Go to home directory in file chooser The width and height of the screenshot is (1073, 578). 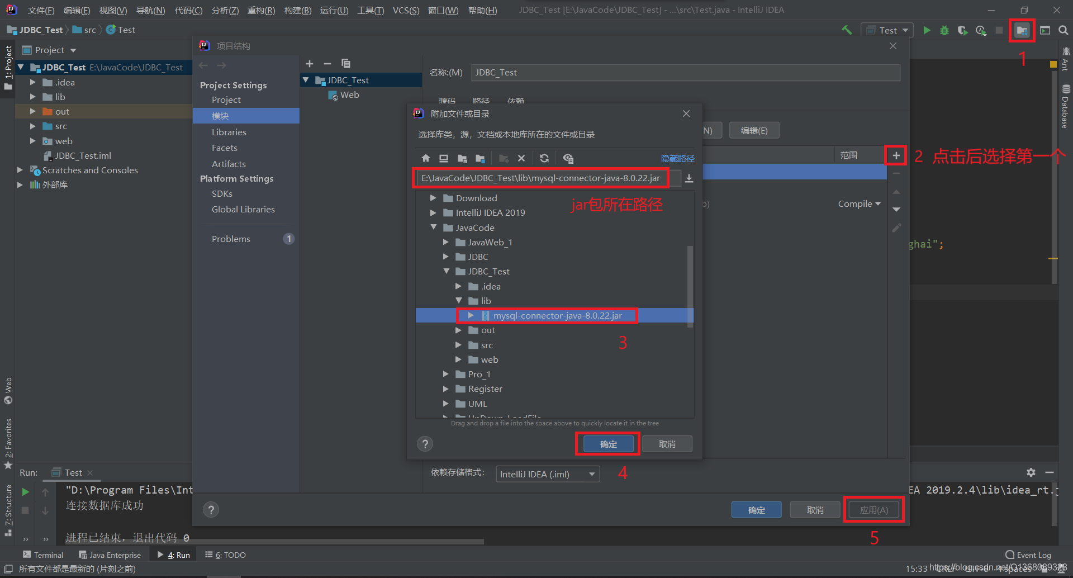pyautogui.click(x=426, y=158)
